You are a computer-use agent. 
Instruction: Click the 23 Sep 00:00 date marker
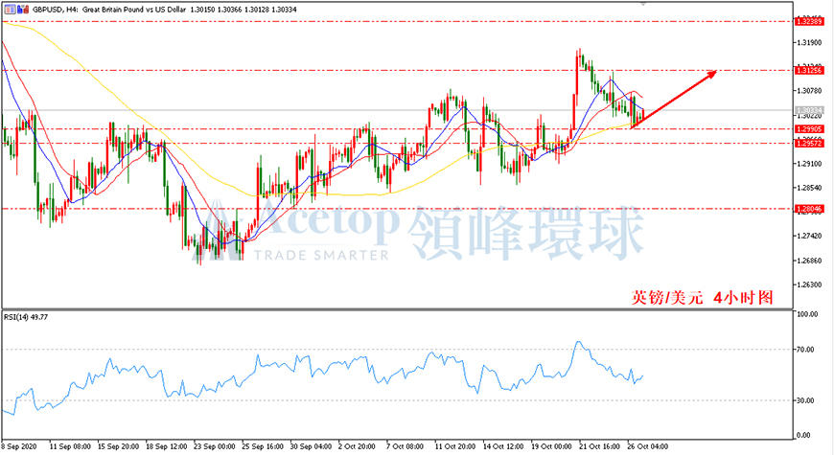(215, 446)
